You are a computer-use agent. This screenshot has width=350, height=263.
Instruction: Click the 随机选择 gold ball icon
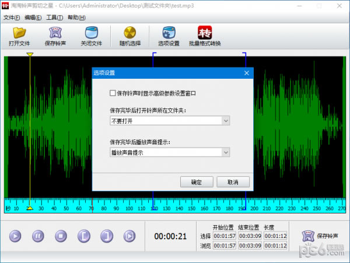(130, 33)
